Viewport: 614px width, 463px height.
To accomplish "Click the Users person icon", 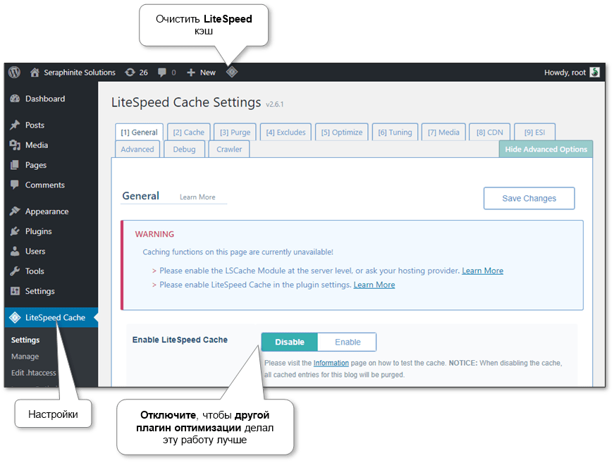I will (15, 251).
